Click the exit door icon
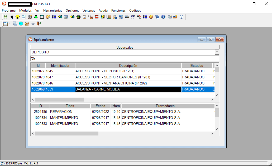This screenshot has width=272, height=166. click(x=39, y=23)
